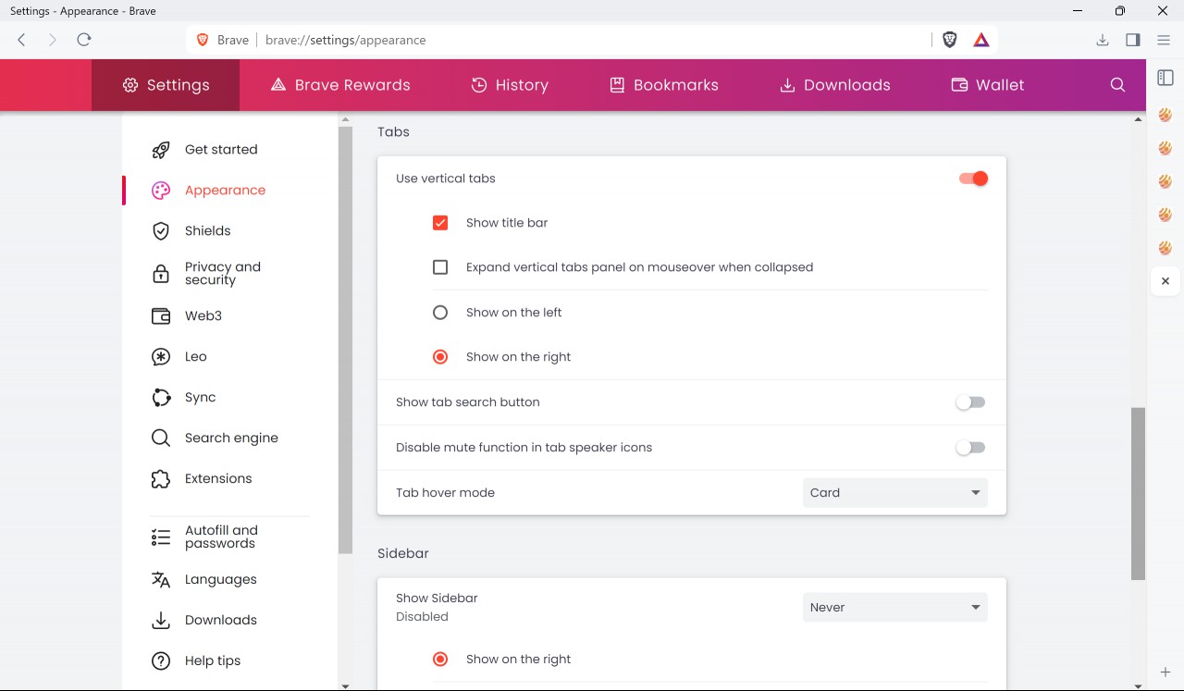Click the Search engine magnifier icon
1184x691 pixels.
161,438
